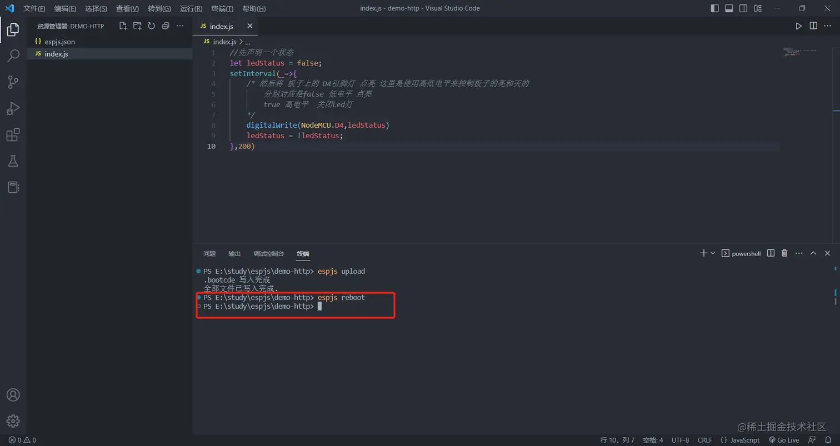Go to line via 行 10, 列 7
Viewport: 840px width, 446px height.
[617, 440]
